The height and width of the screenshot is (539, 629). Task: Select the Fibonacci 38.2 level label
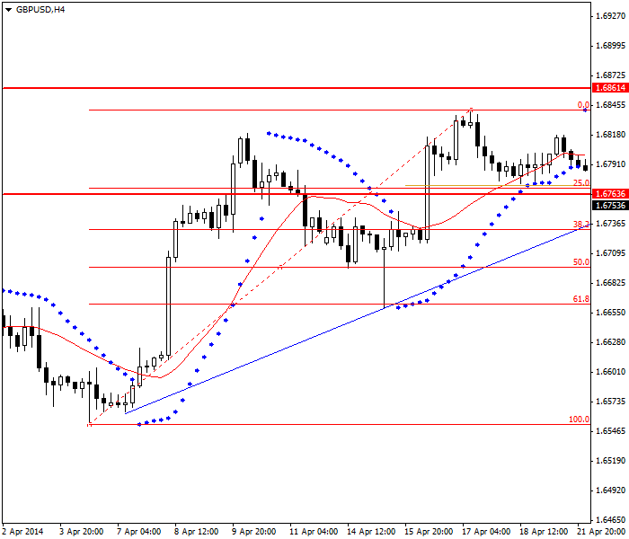tap(580, 224)
